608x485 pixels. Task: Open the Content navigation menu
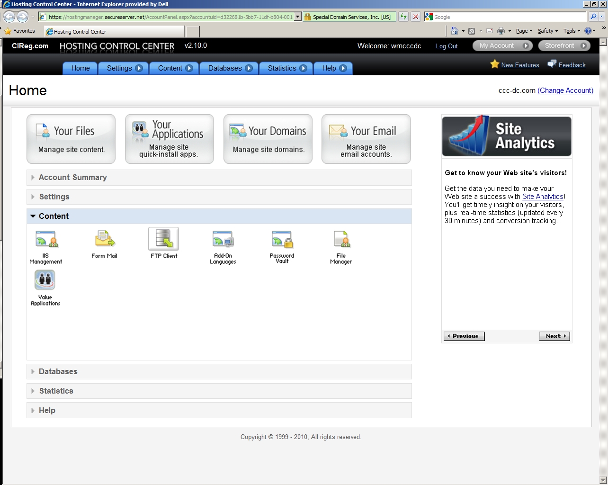coord(175,68)
